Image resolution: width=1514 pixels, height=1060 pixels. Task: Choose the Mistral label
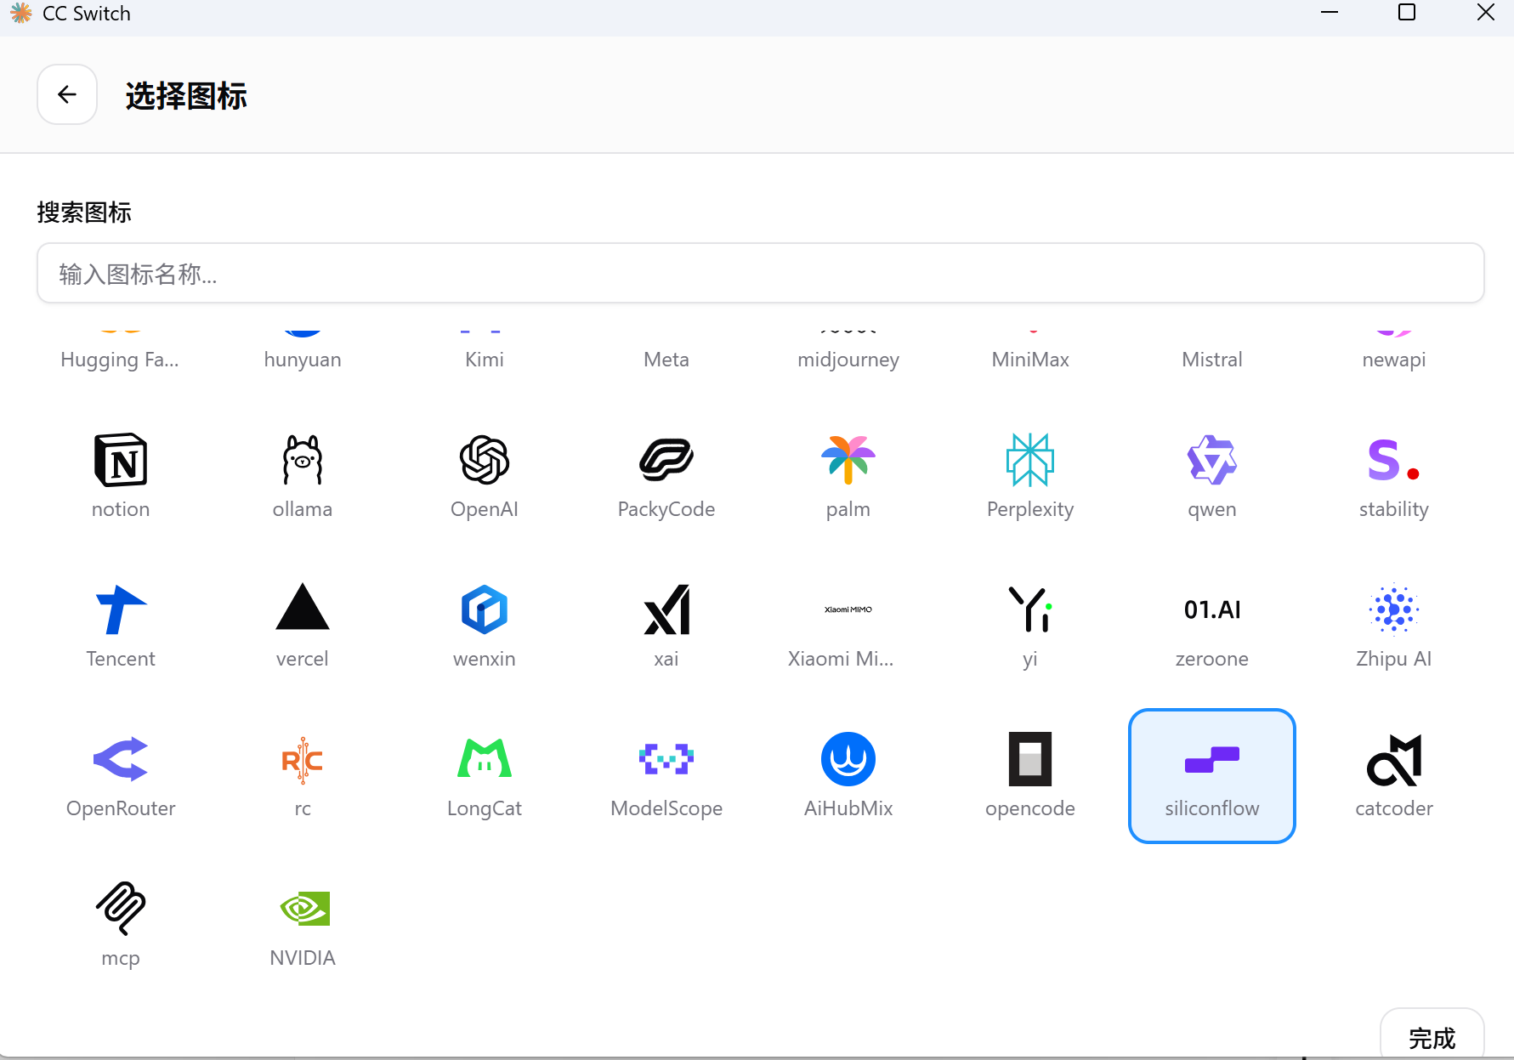(x=1212, y=360)
